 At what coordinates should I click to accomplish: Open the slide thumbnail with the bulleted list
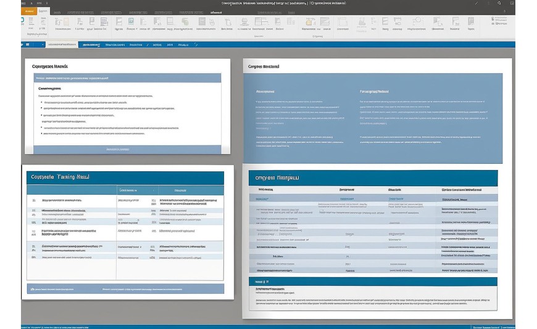pyautogui.click(x=127, y=106)
